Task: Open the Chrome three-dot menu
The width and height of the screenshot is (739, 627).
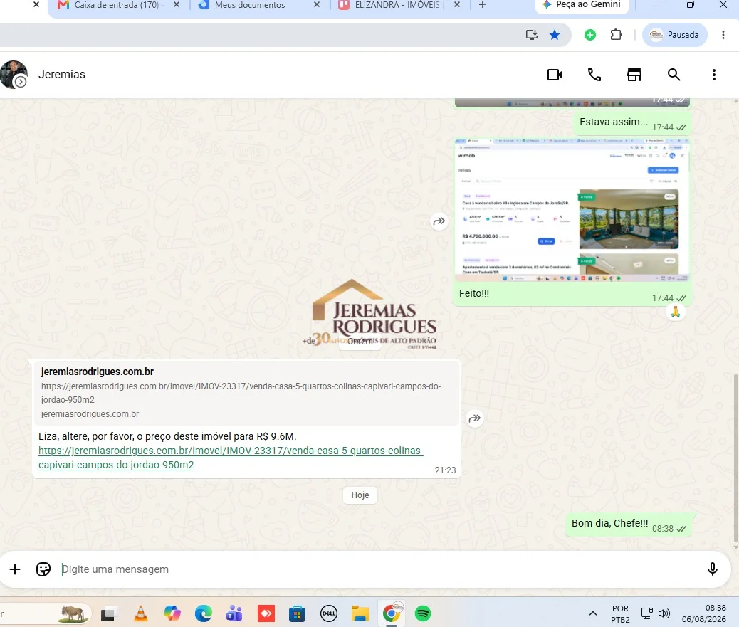Action: 723,35
